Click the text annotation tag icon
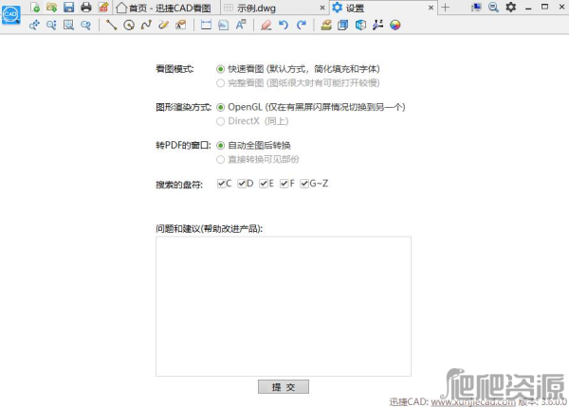This screenshot has height=407, width=569. (181, 25)
